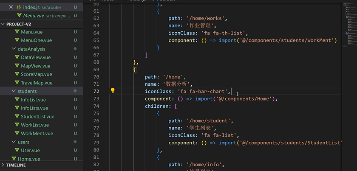Click line number 69 in the gutter

tap(96, 70)
